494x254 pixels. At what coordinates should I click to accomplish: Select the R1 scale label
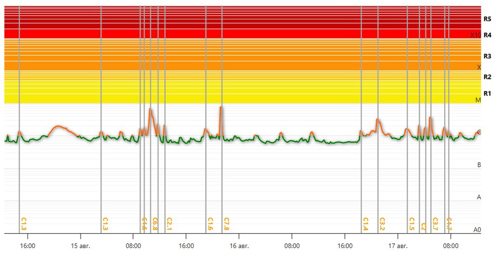tap(487, 93)
